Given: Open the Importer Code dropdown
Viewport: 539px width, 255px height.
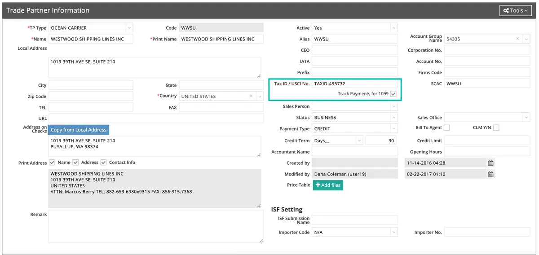Looking at the screenshot, I should 394,232.
